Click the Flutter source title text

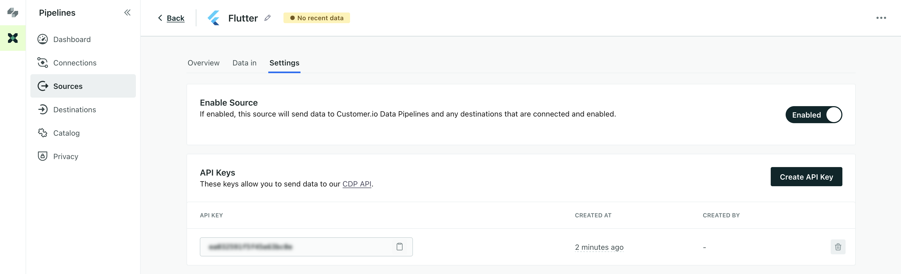[x=243, y=18]
